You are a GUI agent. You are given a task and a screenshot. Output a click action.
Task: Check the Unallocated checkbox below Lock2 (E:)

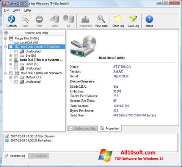pos(16,68)
